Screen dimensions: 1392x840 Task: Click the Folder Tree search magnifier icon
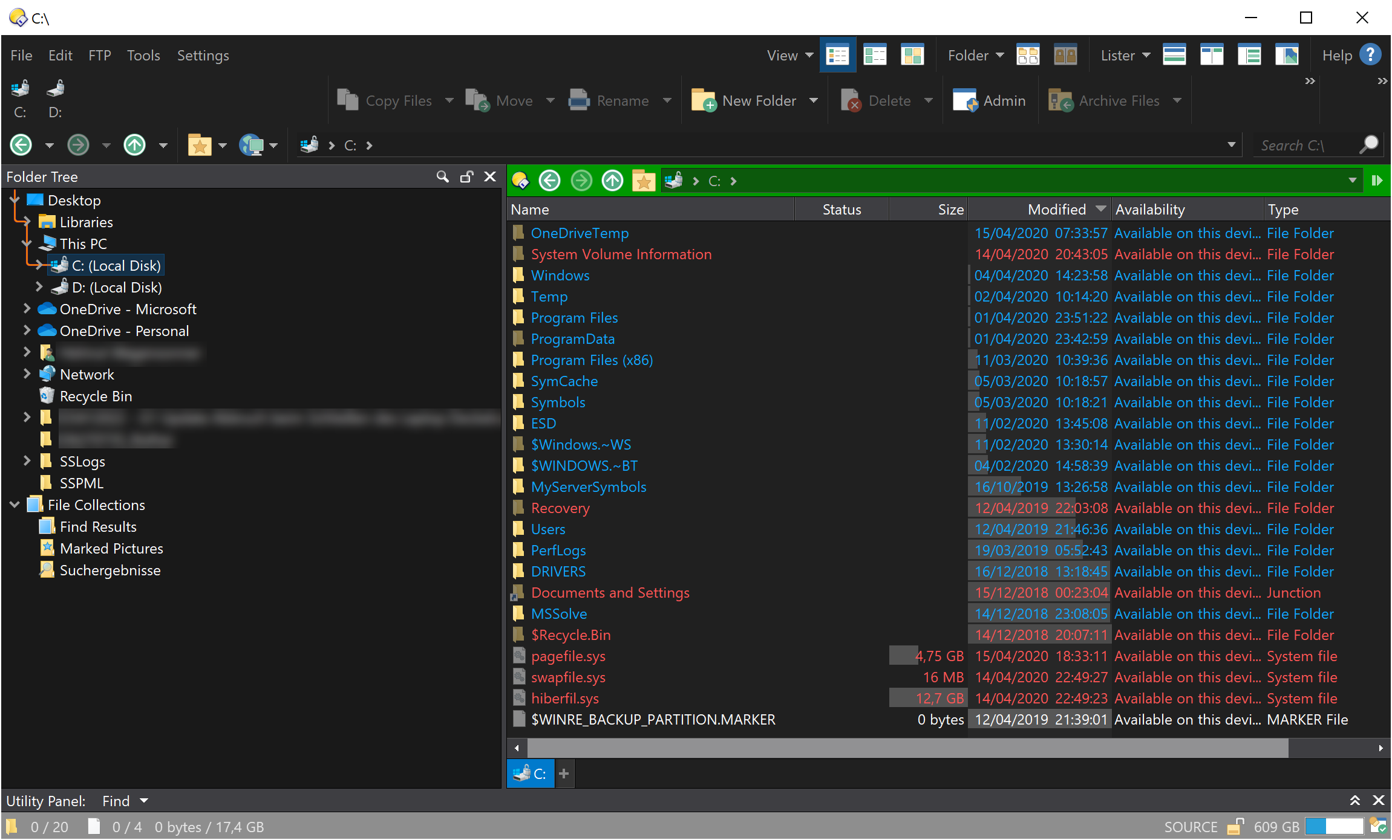pyautogui.click(x=442, y=176)
